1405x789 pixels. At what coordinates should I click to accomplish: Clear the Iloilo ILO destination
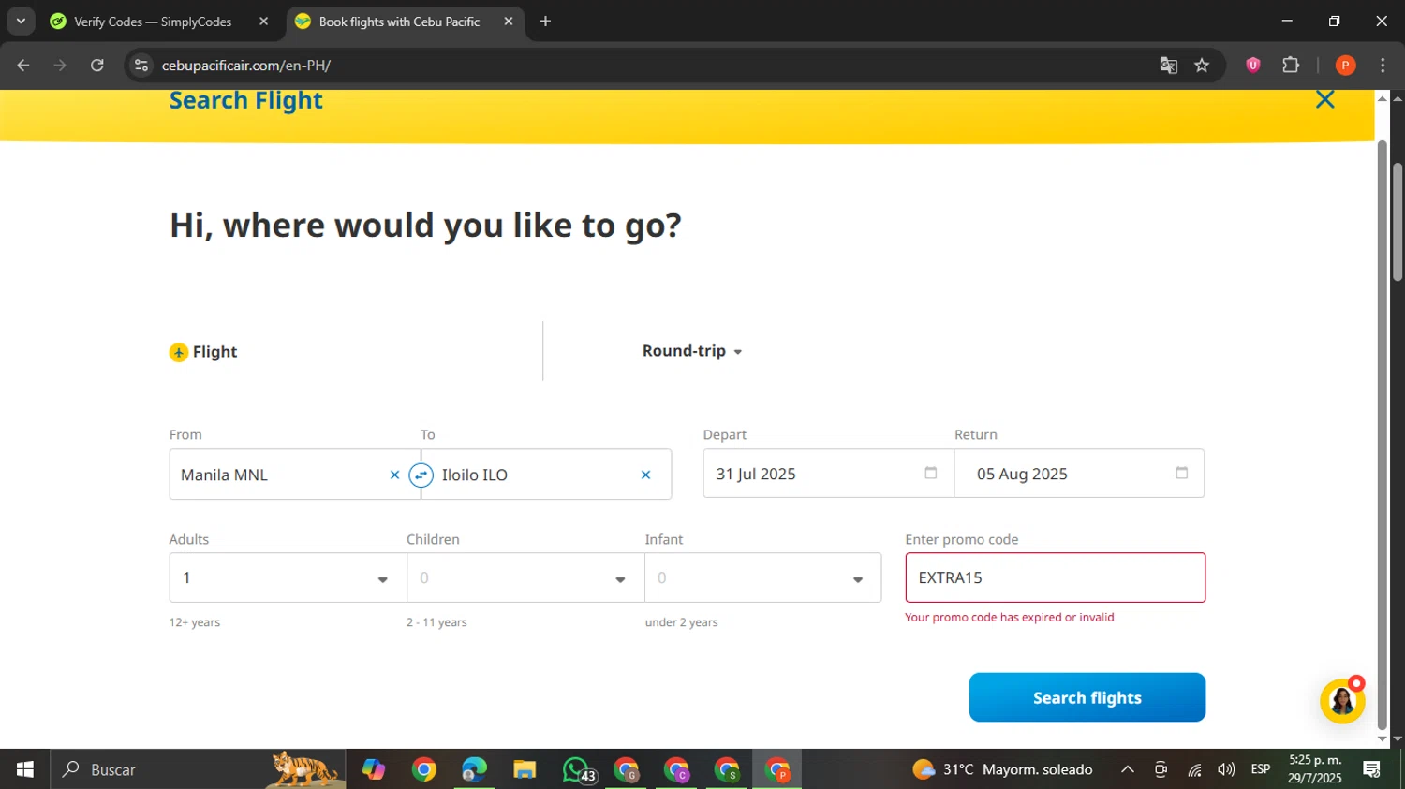click(645, 475)
